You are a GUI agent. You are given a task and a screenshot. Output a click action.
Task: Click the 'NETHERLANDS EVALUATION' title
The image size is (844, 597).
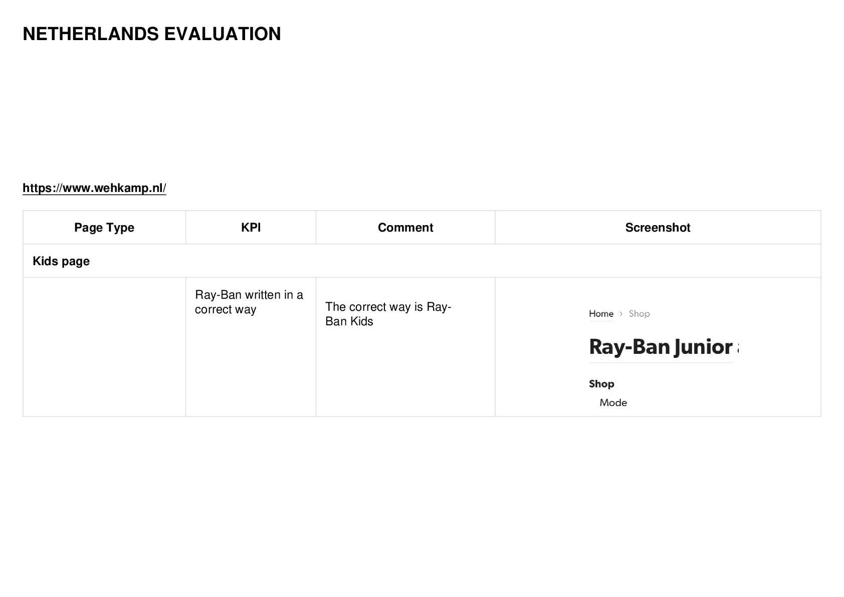click(152, 34)
